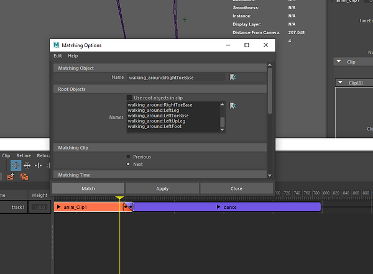Load selected objects into Root Objects names
373x274 pixels.
point(233,106)
